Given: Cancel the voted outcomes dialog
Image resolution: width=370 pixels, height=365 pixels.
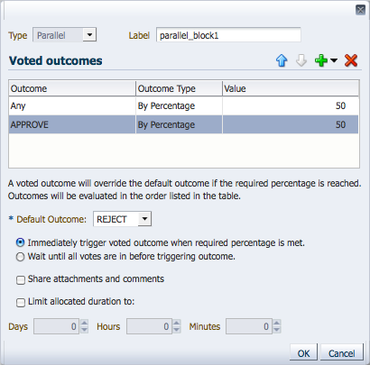Looking at the screenshot, I should click(x=342, y=352).
